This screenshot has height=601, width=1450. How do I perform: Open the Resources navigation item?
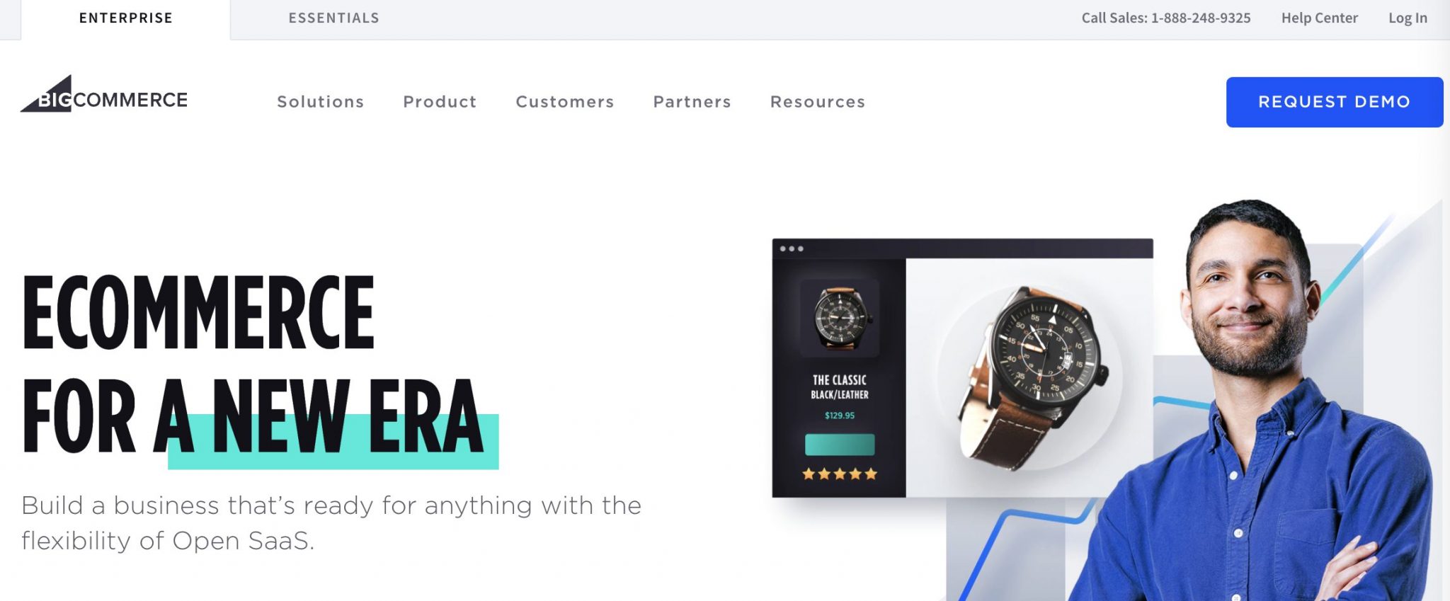point(818,102)
